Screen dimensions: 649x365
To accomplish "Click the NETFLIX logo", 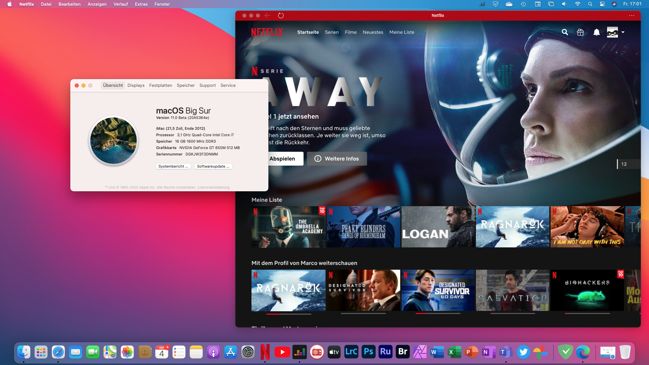I will (x=267, y=32).
